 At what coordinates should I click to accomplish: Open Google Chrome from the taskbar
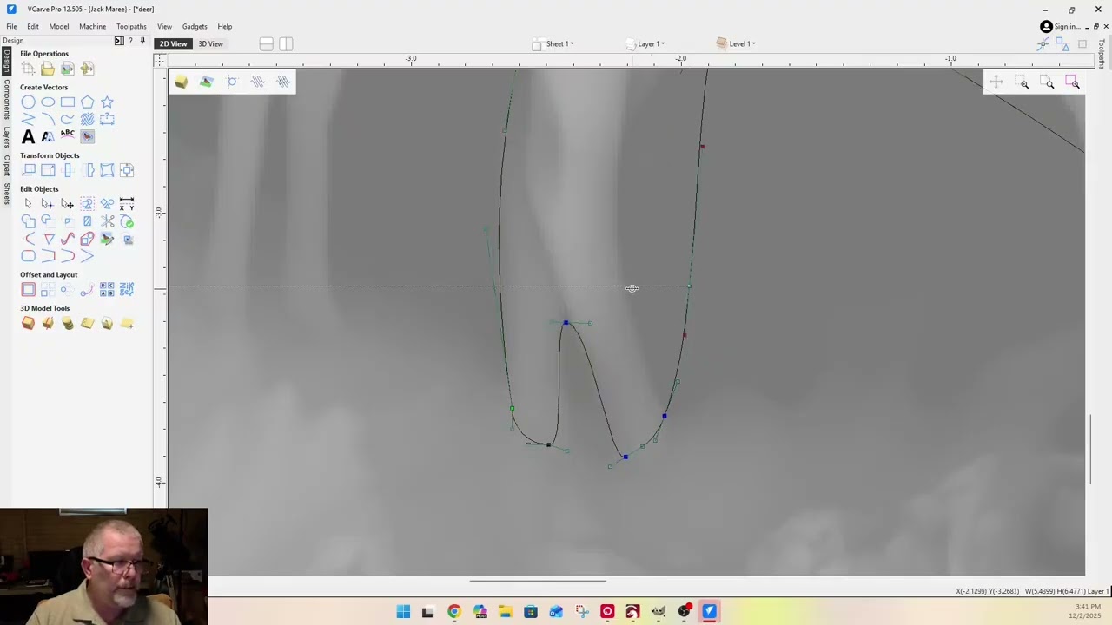(453, 612)
